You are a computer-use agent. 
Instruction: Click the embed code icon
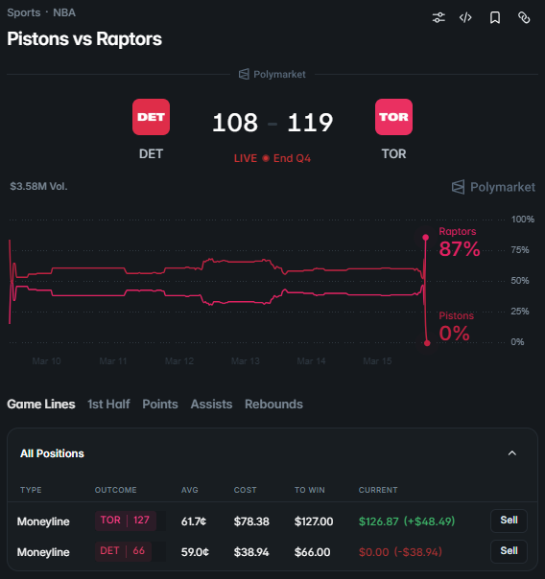click(x=465, y=17)
